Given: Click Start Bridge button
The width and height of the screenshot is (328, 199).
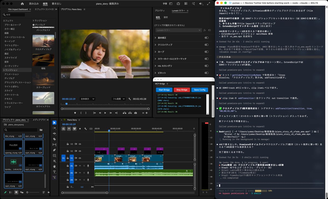Looking at the screenshot, I should (164, 90).
